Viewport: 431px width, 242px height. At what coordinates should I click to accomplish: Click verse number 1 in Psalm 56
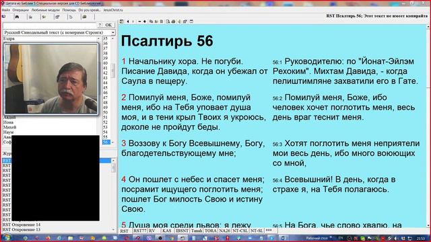[x=124, y=61]
